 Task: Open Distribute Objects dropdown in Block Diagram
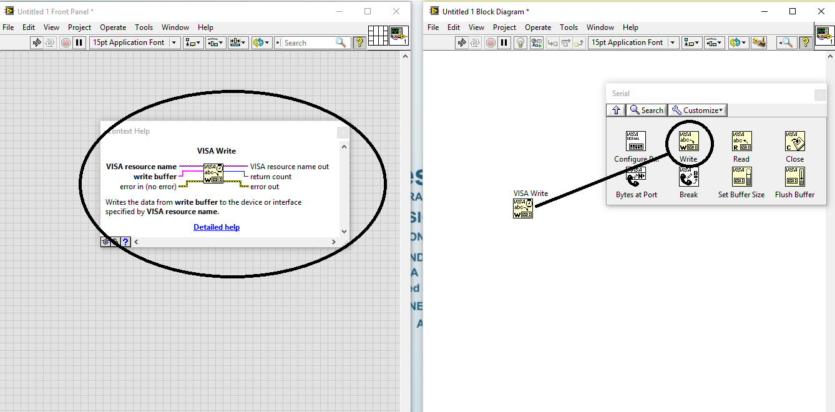[x=714, y=42]
